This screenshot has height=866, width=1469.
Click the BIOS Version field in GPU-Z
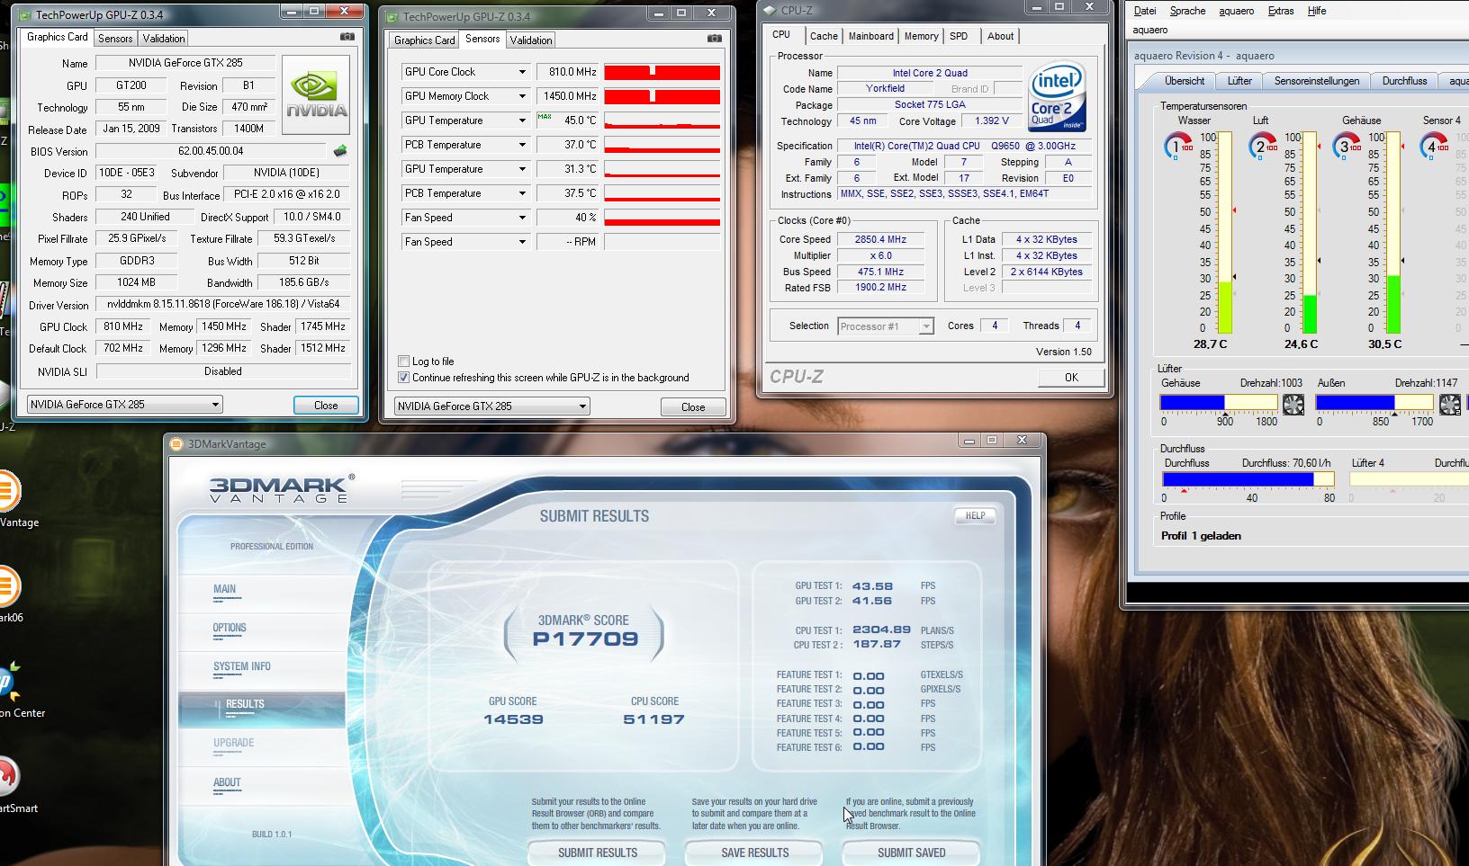pyautogui.click(x=211, y=151)
